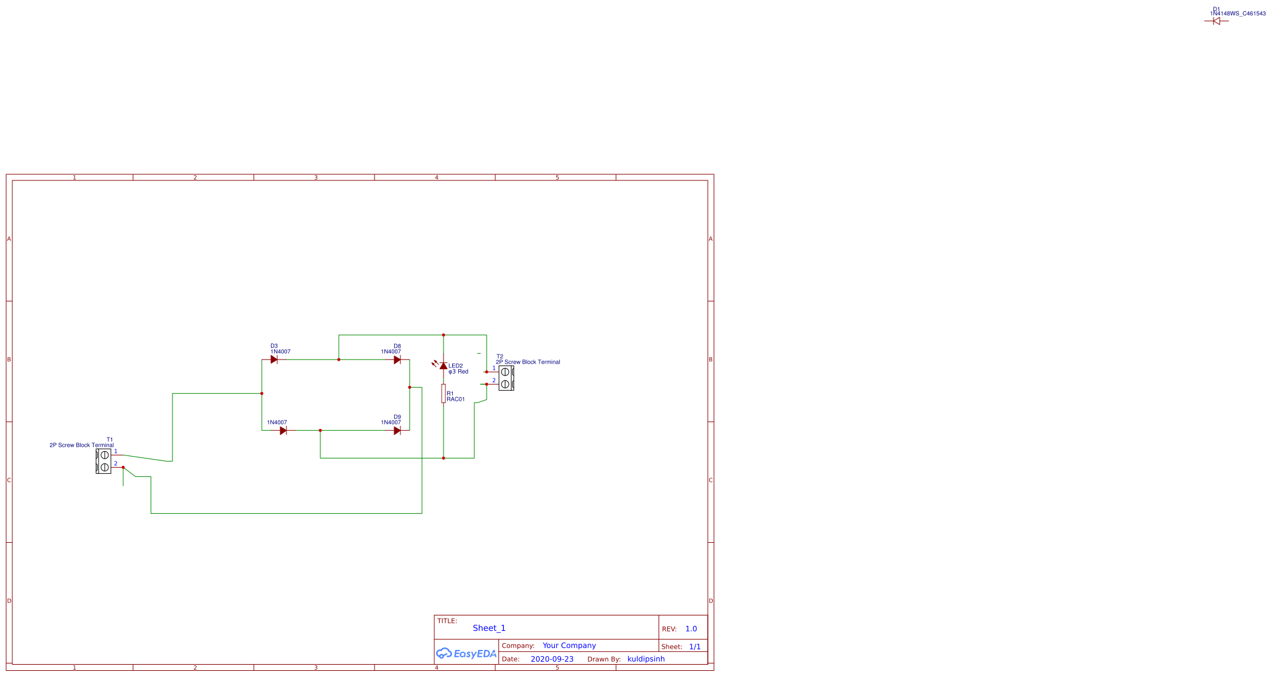Click the Sheet_1 title text

[488, 628]
